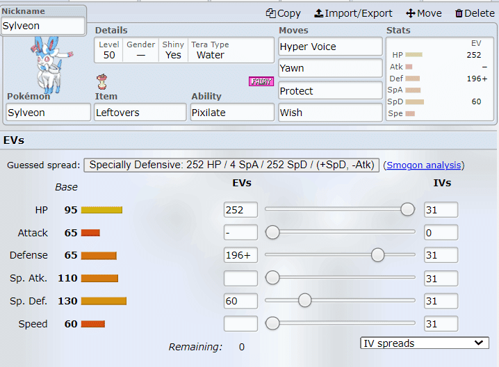Edit the Ability field Pixilate
Screen dimensions: 499x367
232,113
